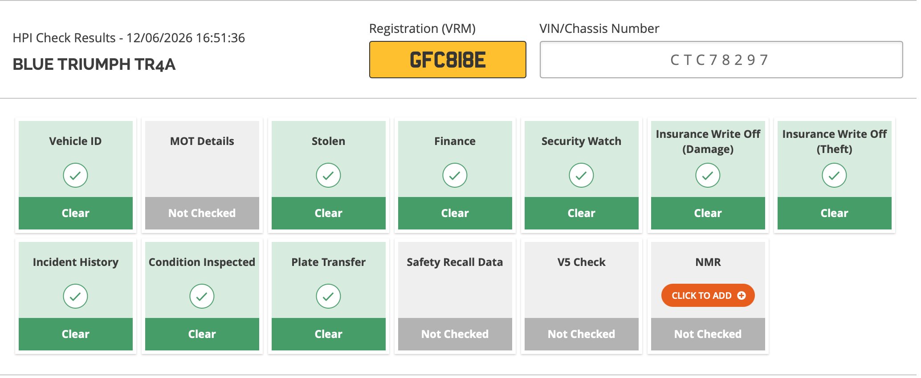Click the Plate Transfer tick icon

[x=328, y=296]
